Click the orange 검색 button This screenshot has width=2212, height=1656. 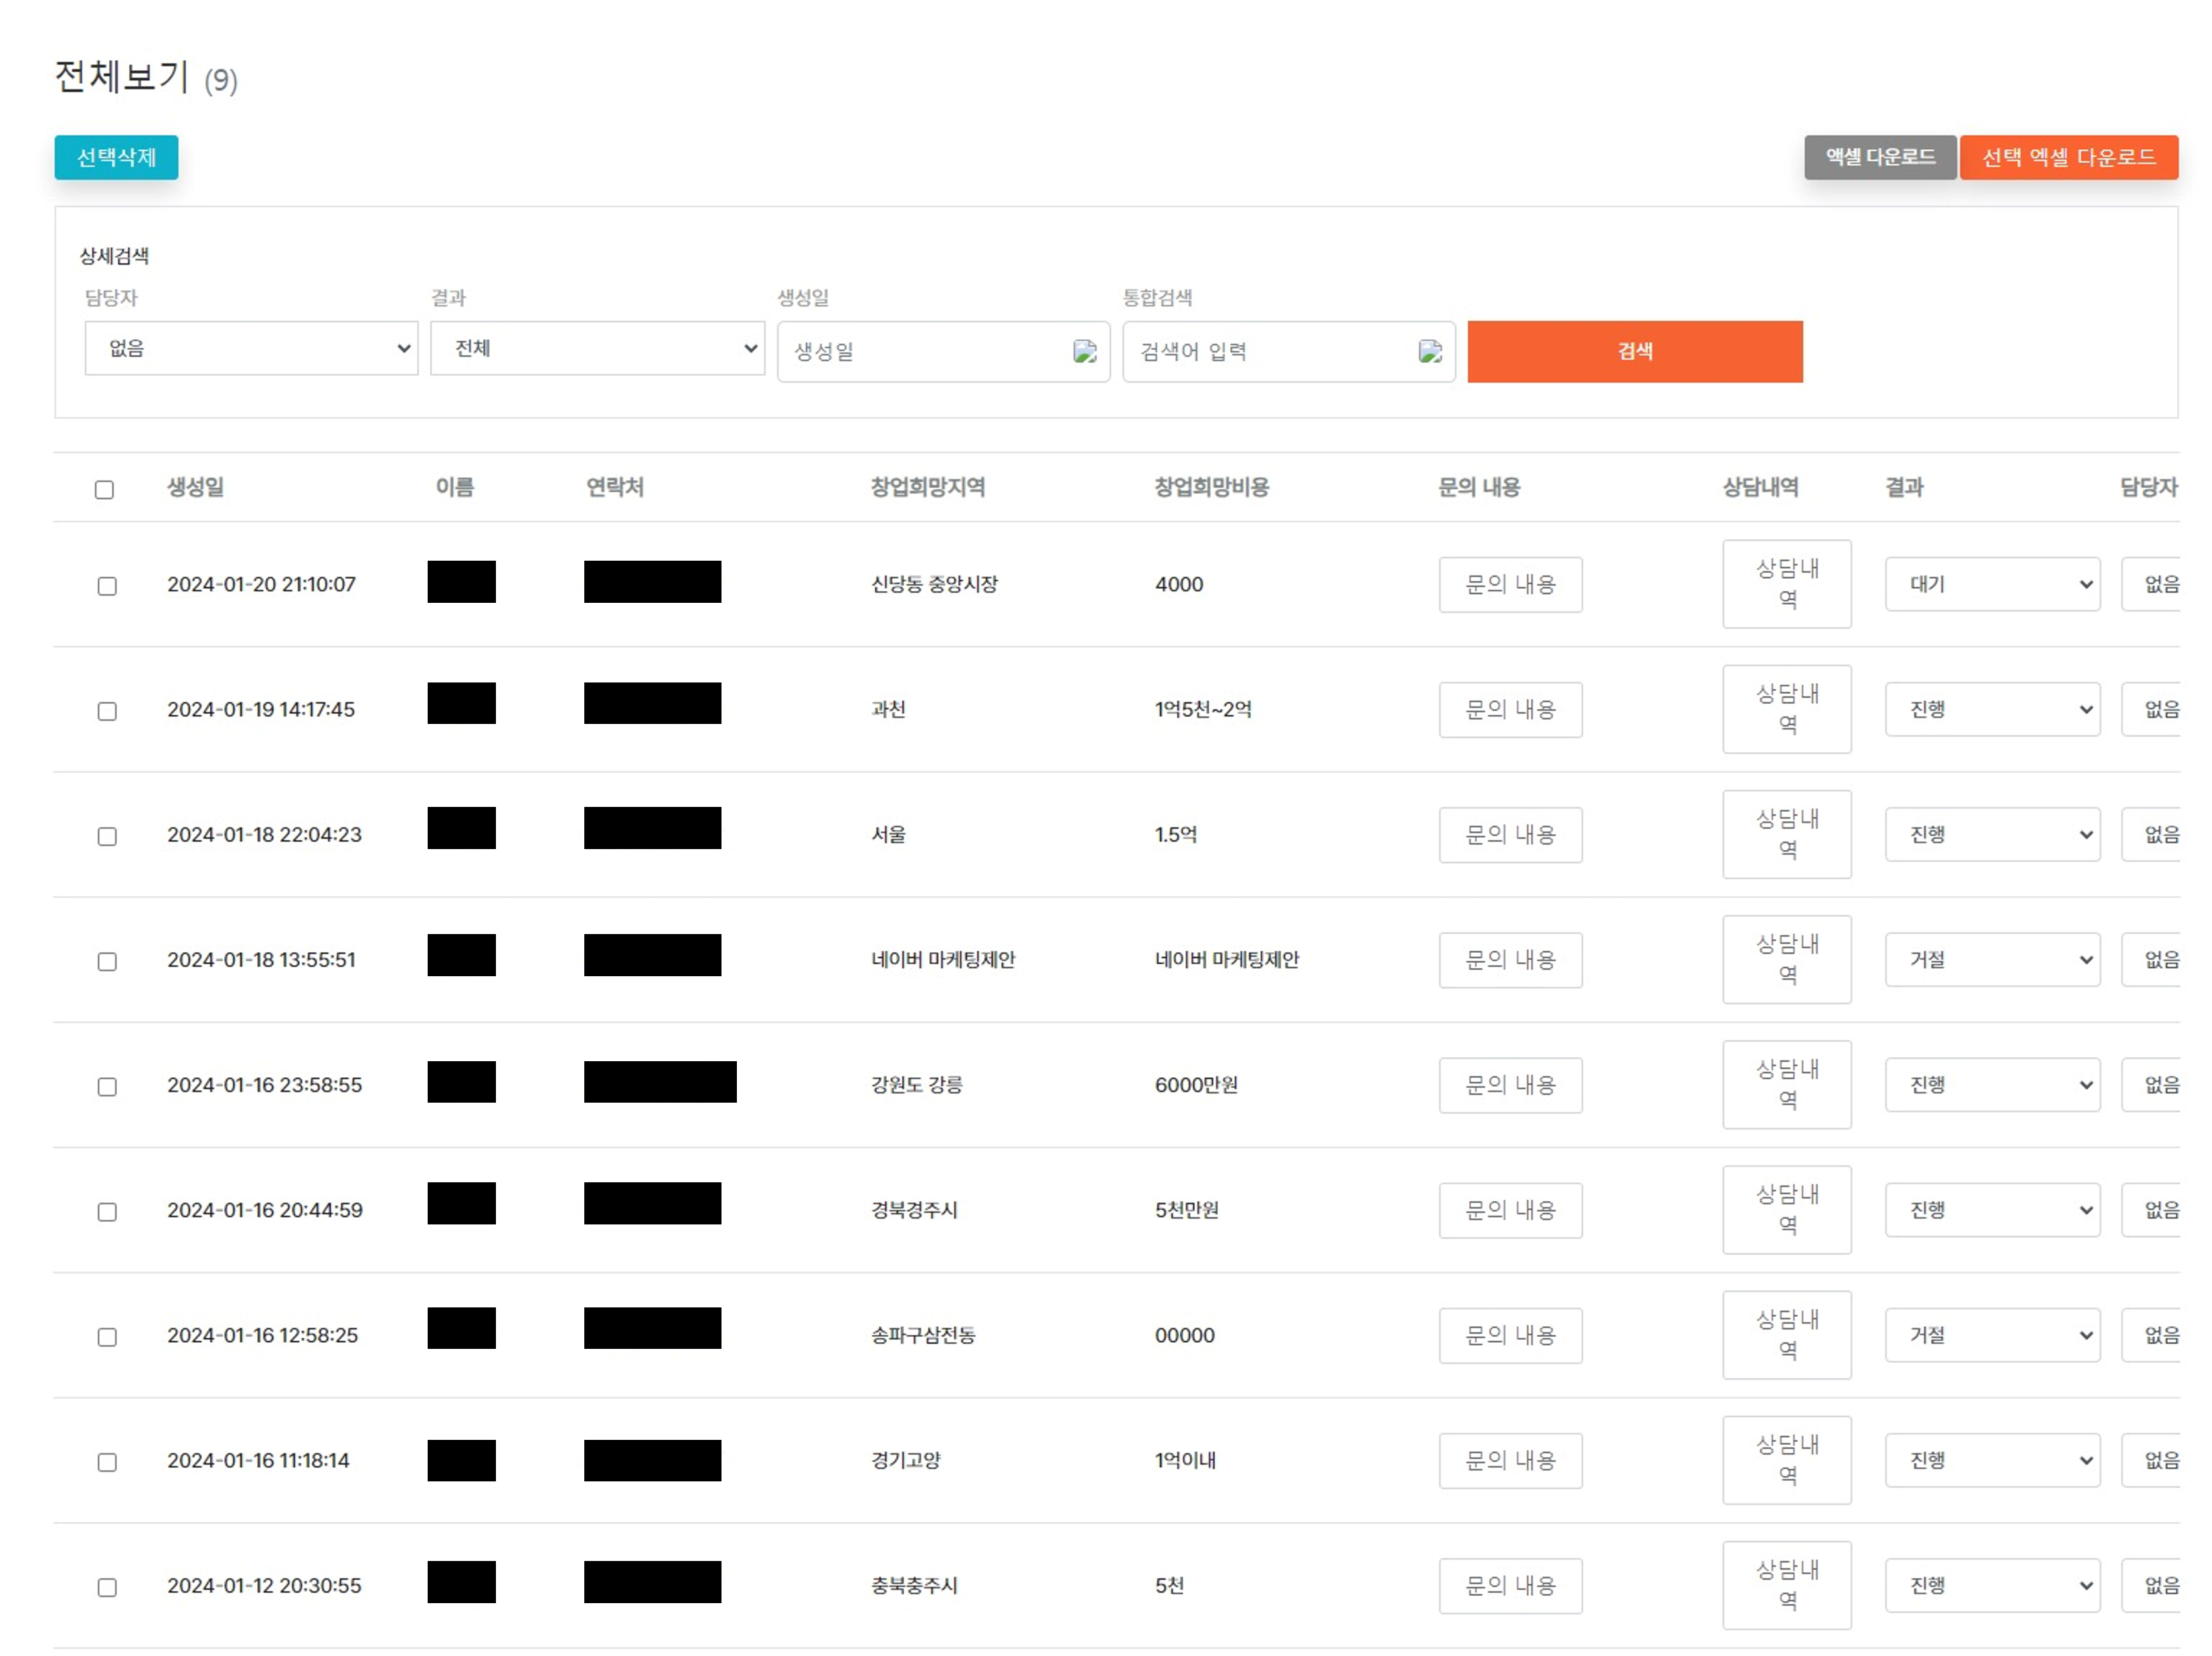click(x=1634, y=351)
